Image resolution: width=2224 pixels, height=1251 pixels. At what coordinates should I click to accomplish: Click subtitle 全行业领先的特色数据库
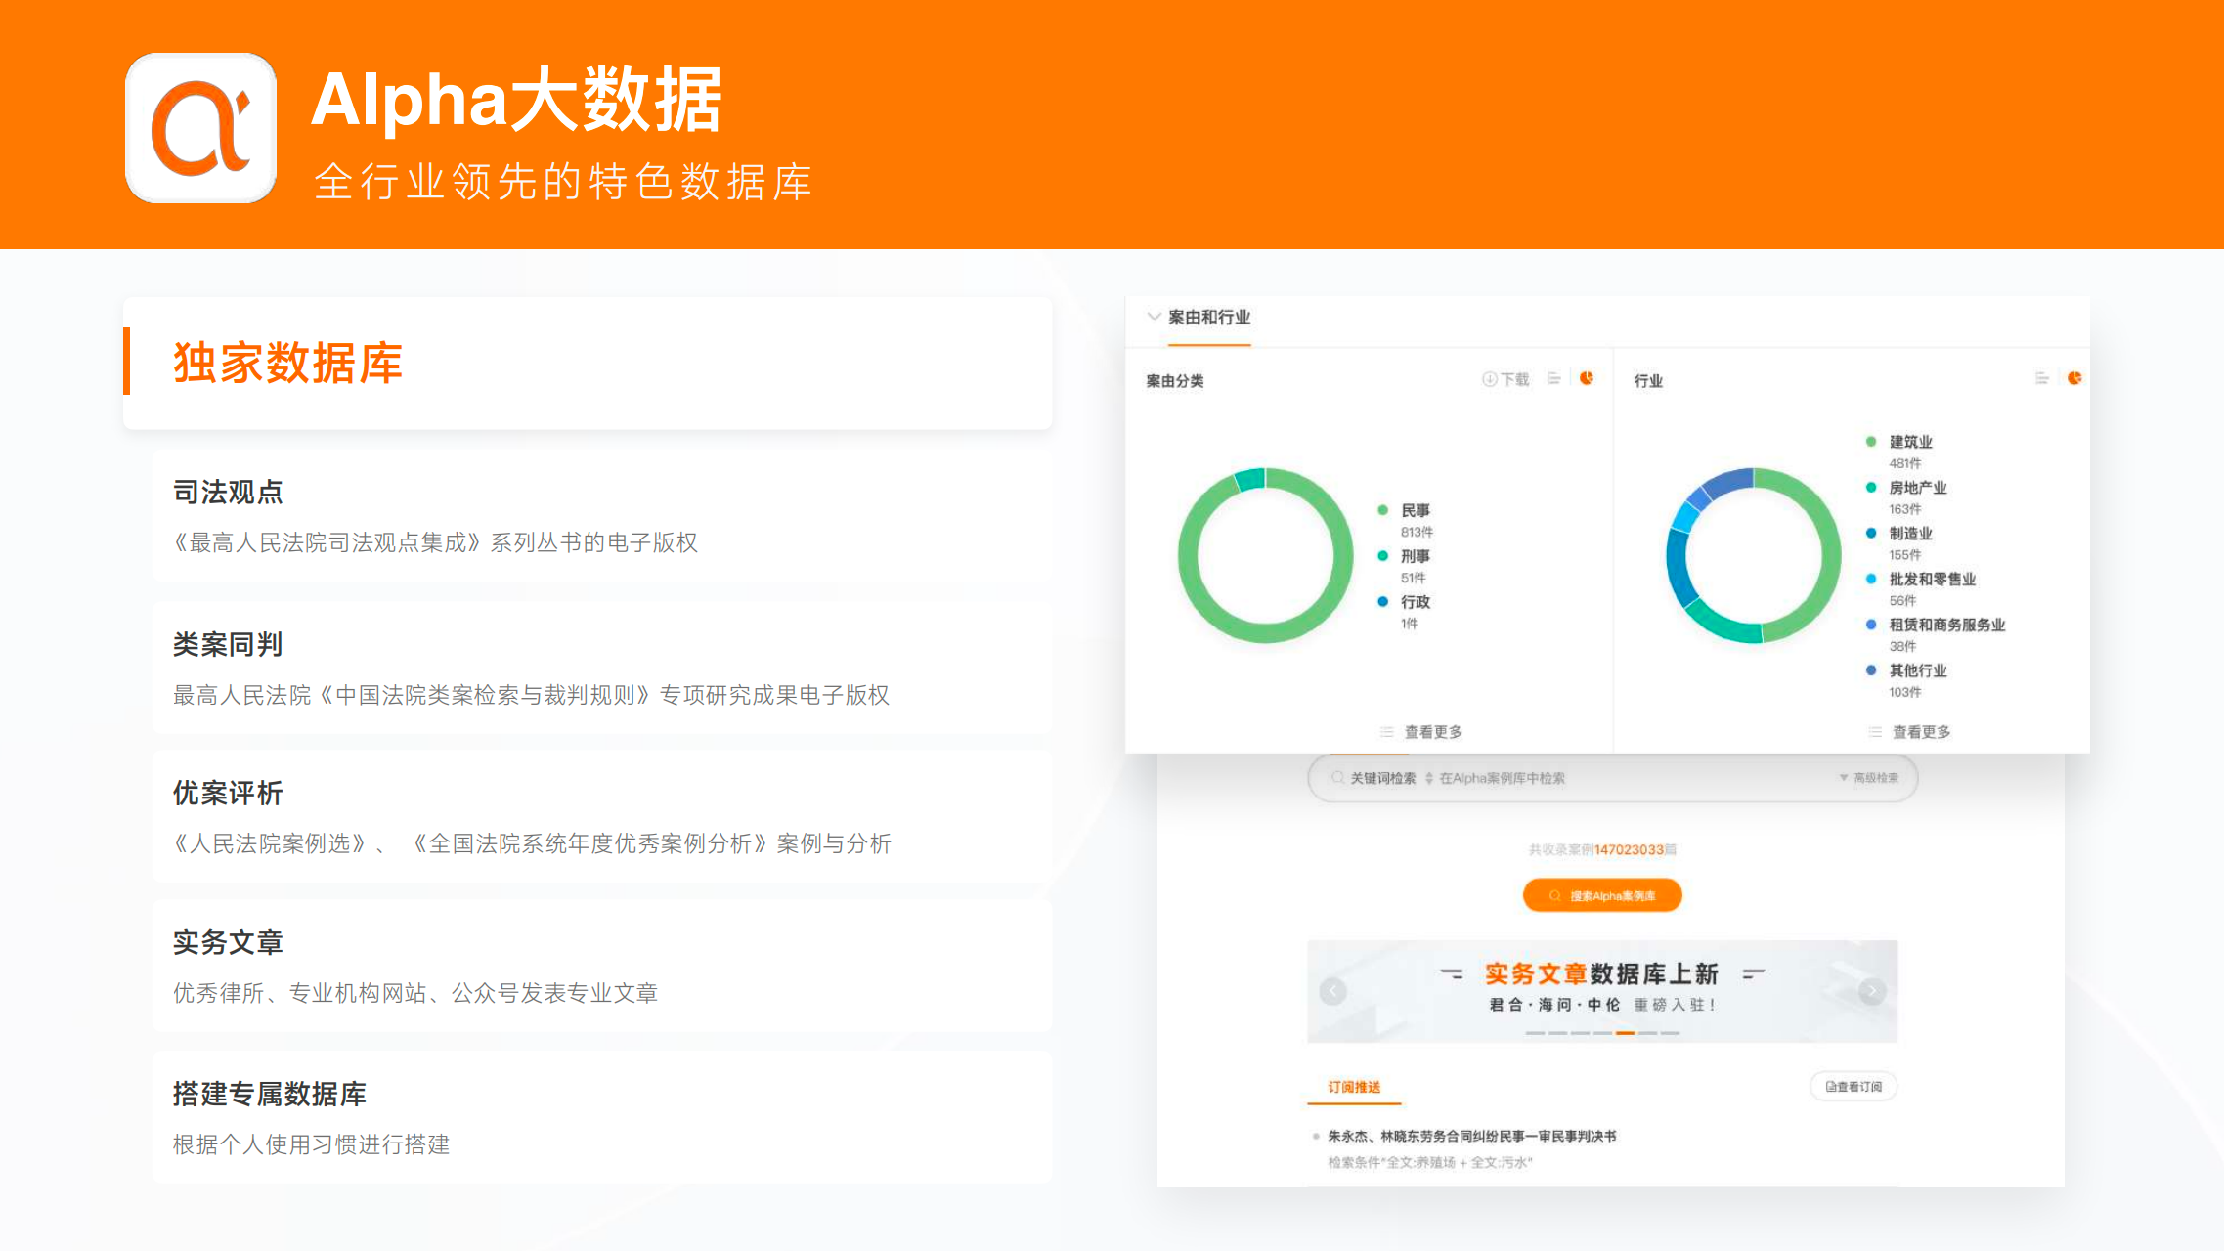(563, 182)
